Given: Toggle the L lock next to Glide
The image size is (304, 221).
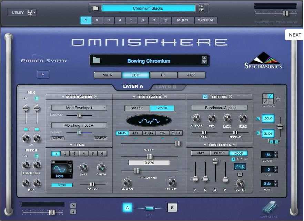Looking at the screenshot, I should click(x=258, y=133).
